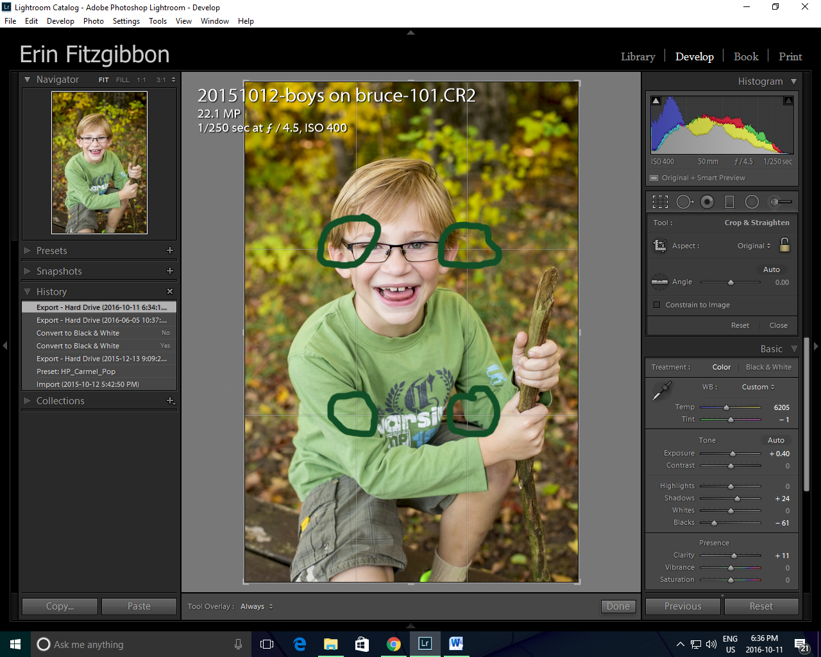Click the Reset button at bottom right
The image size is (821, 657).
[x=761, y=606]
